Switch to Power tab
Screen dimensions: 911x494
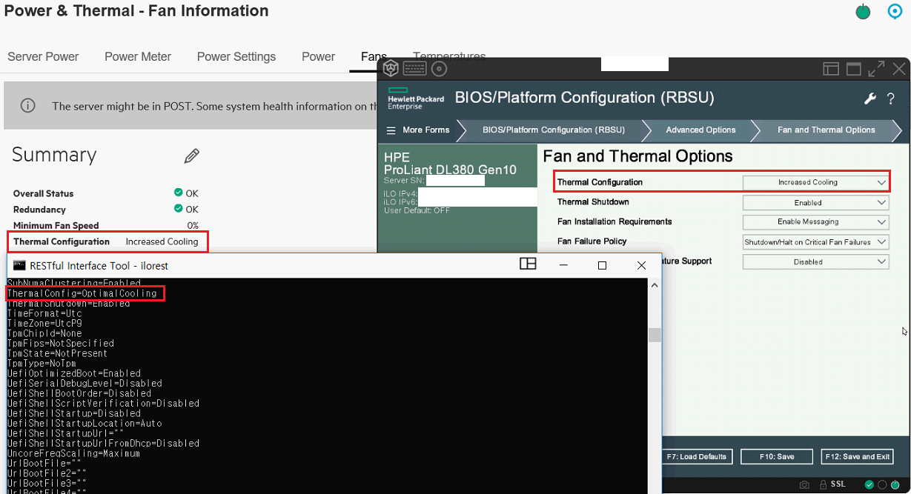(x=319, y=56)
